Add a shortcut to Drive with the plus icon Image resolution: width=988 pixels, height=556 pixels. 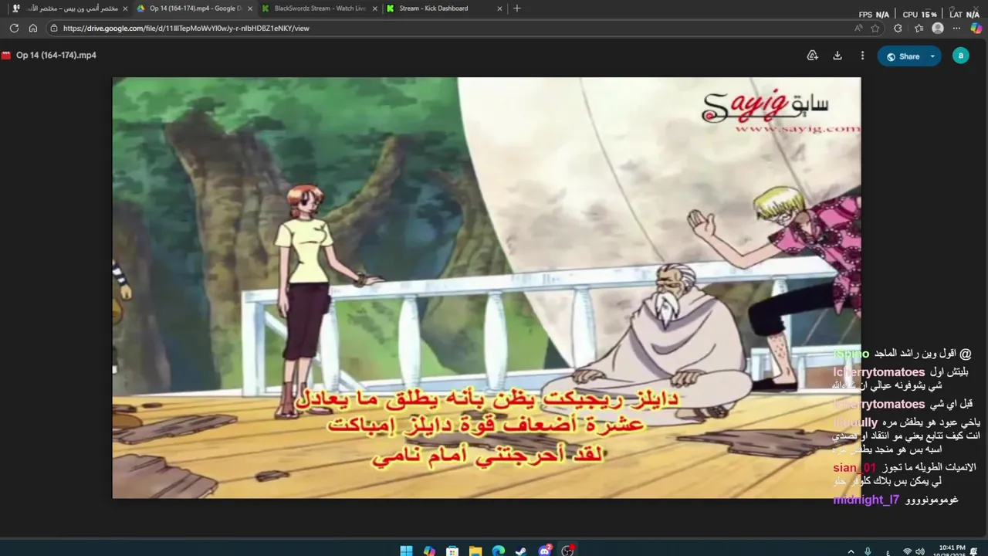coord(812,56)
